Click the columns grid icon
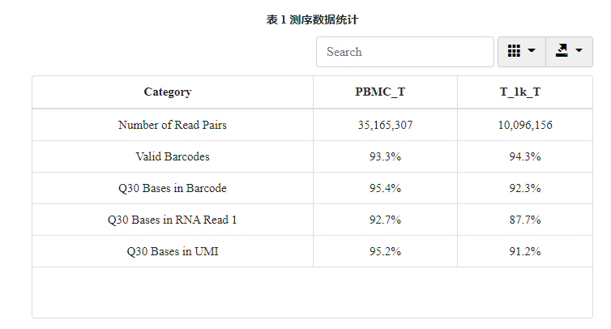Image resolution: width=611 pixels, height=329 pixels. point(514,51)
